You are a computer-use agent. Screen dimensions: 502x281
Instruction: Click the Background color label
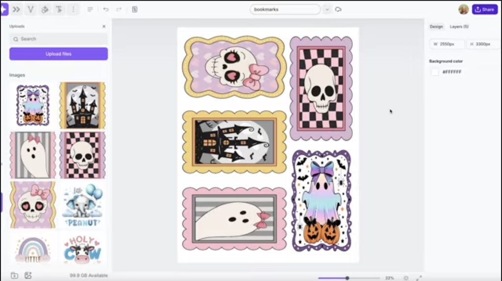[x=446, y=61]
